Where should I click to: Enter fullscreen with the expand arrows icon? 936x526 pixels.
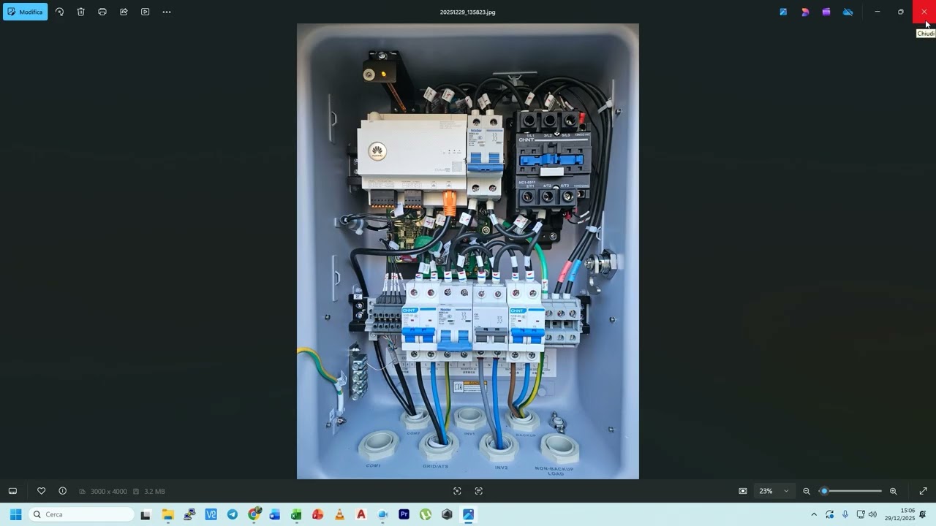click(x=923, y=491)
